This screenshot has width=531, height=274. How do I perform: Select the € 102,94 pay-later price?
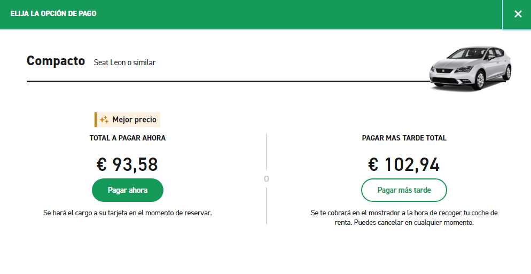point(404,165)
